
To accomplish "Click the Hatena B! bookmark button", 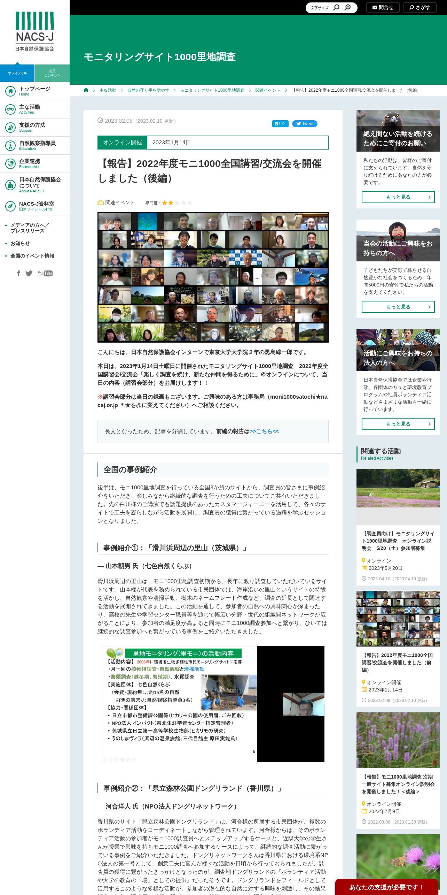I will pyautogui.click(x=280, y=124).
